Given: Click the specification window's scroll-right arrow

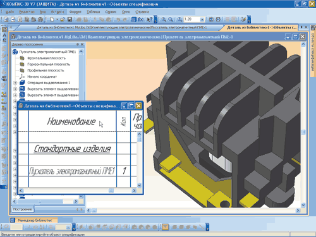Looking at the screenshot, I should 134,191.
